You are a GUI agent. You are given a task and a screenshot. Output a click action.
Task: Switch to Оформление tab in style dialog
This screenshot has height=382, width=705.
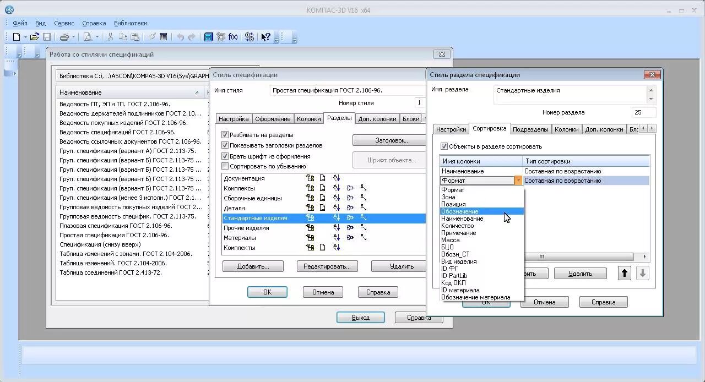[273, 119]
